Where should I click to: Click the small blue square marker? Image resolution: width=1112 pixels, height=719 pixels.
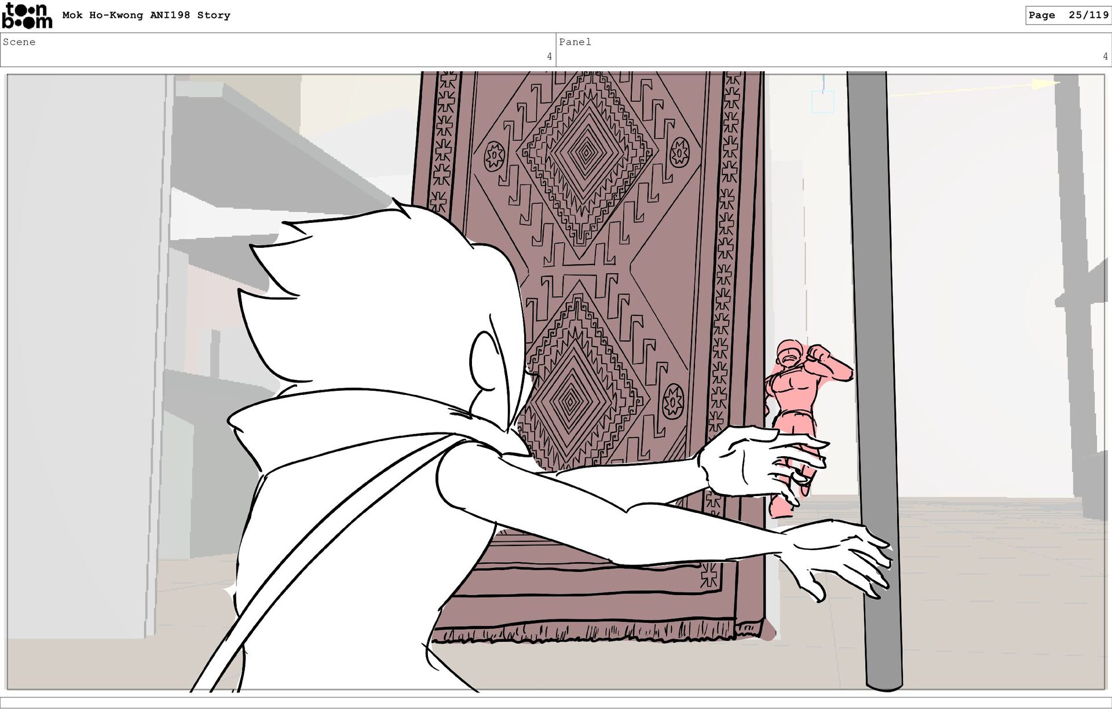(822, 102)
